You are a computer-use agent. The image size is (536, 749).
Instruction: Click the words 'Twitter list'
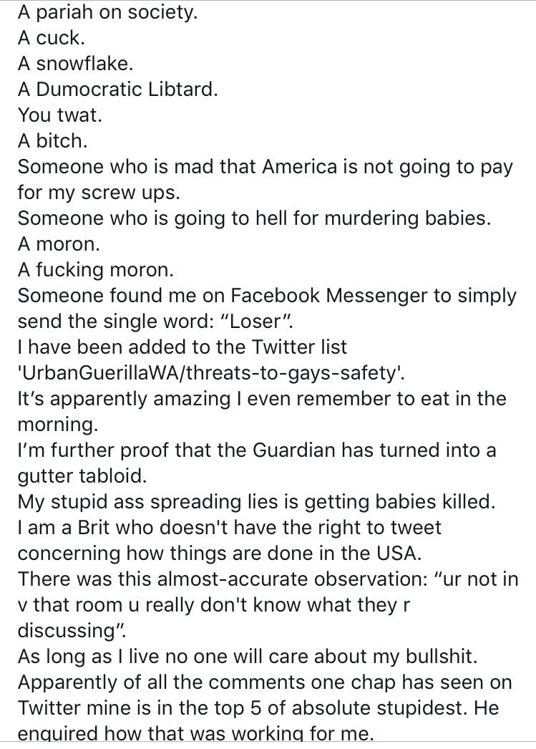tap(299, 347)
